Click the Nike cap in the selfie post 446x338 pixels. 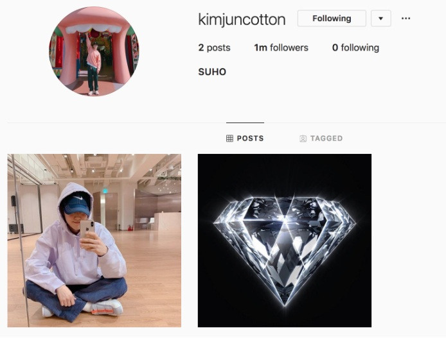pos(76,204)
